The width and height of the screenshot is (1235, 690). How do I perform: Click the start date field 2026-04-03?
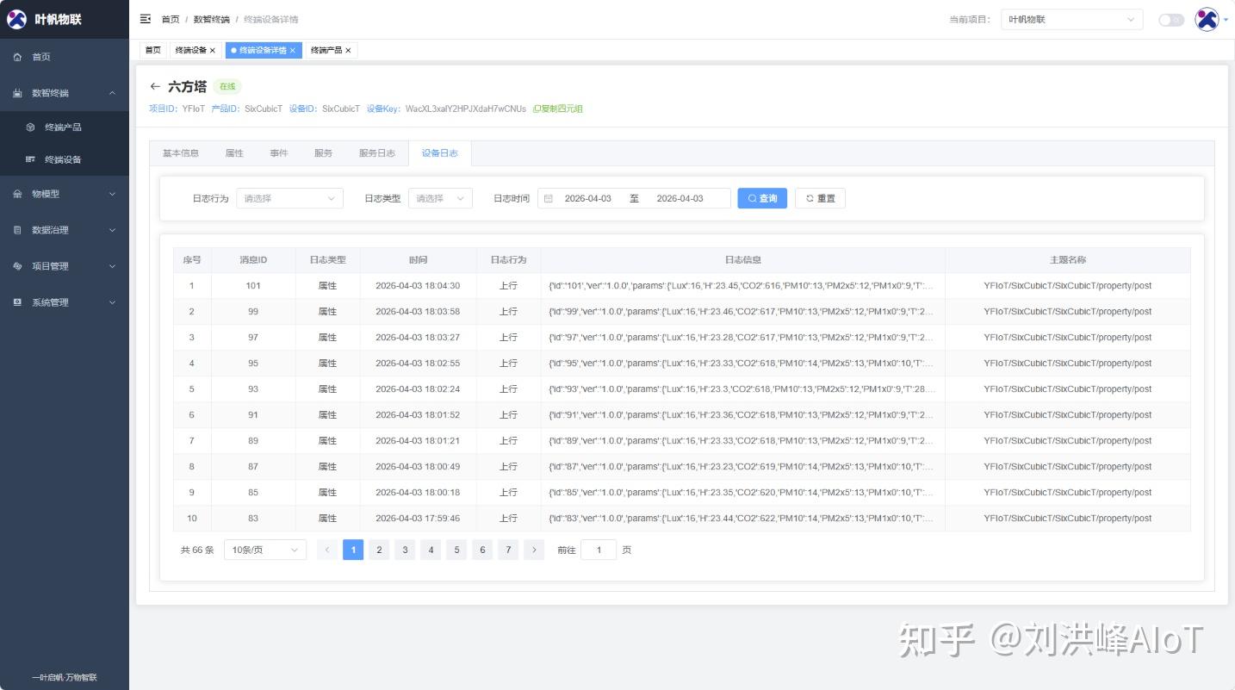coord(588,198)
